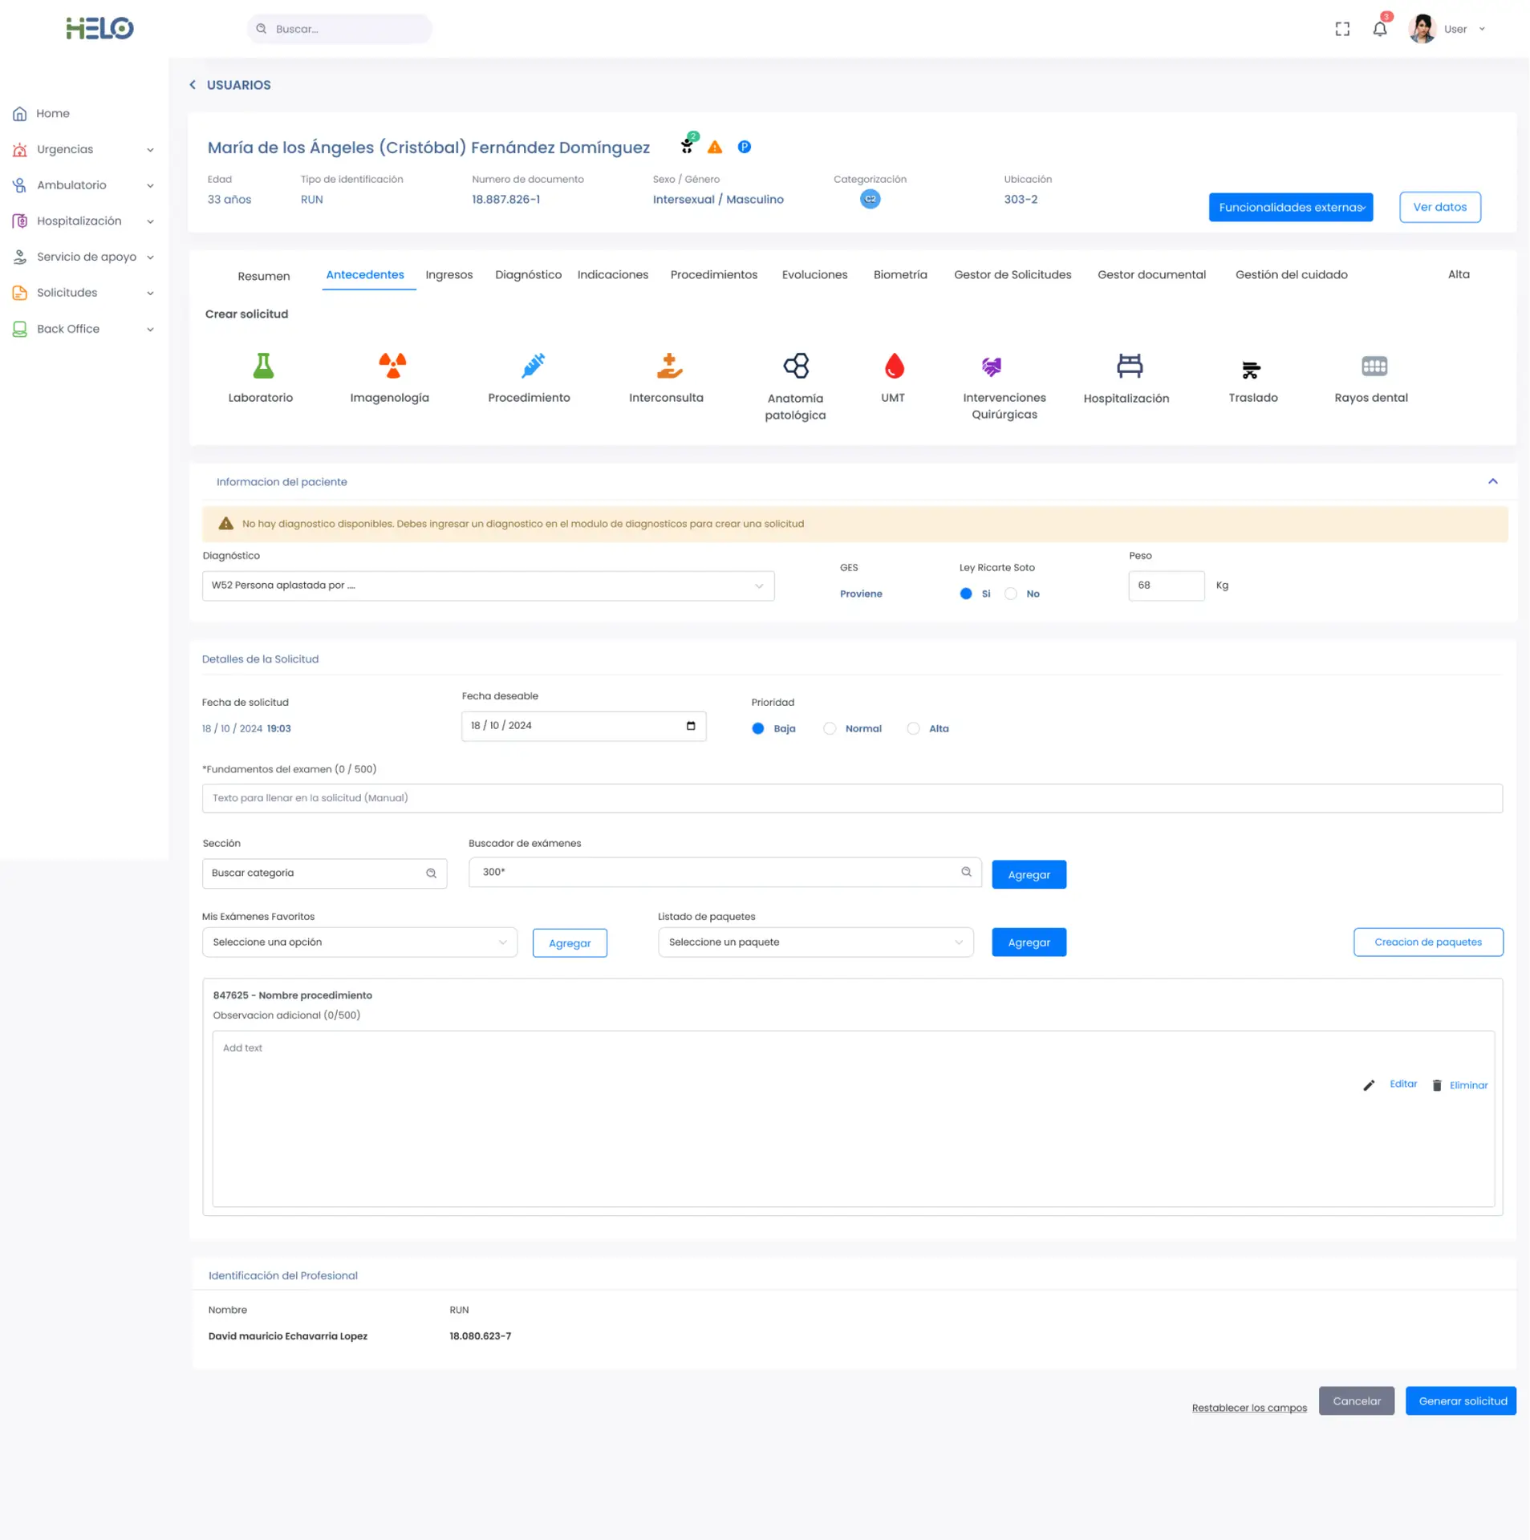
Task: Select the UMT blood drop icon
Action: pos(894,367)
